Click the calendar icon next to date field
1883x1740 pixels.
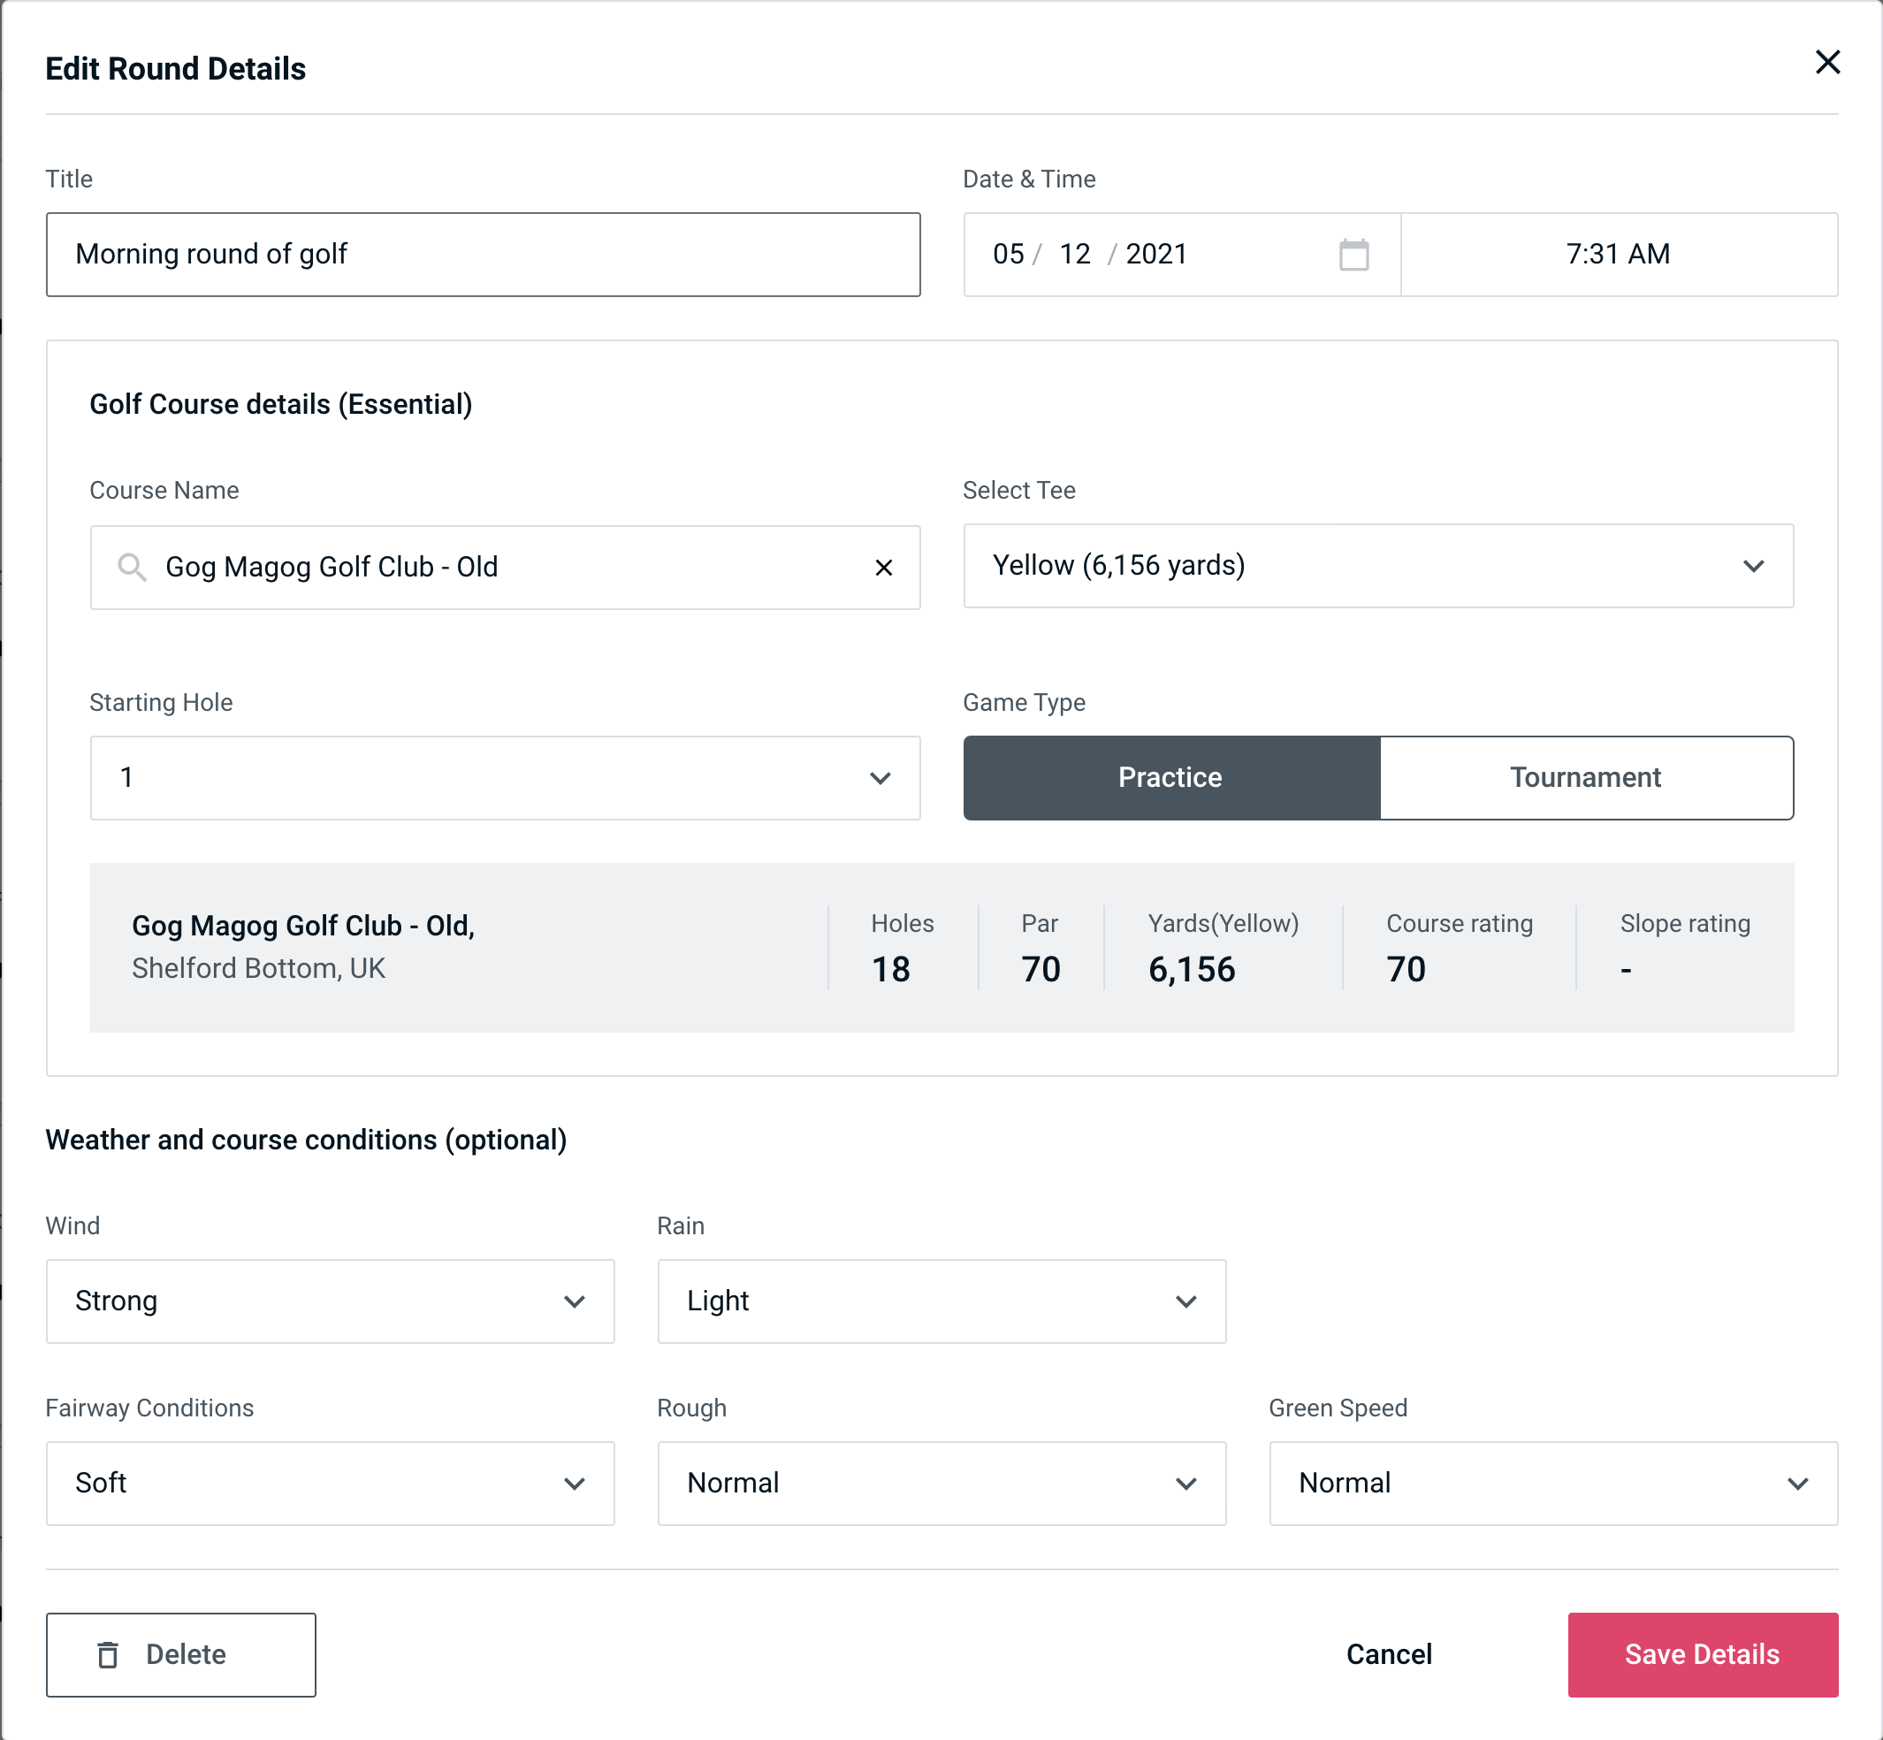pos(1355,255)
